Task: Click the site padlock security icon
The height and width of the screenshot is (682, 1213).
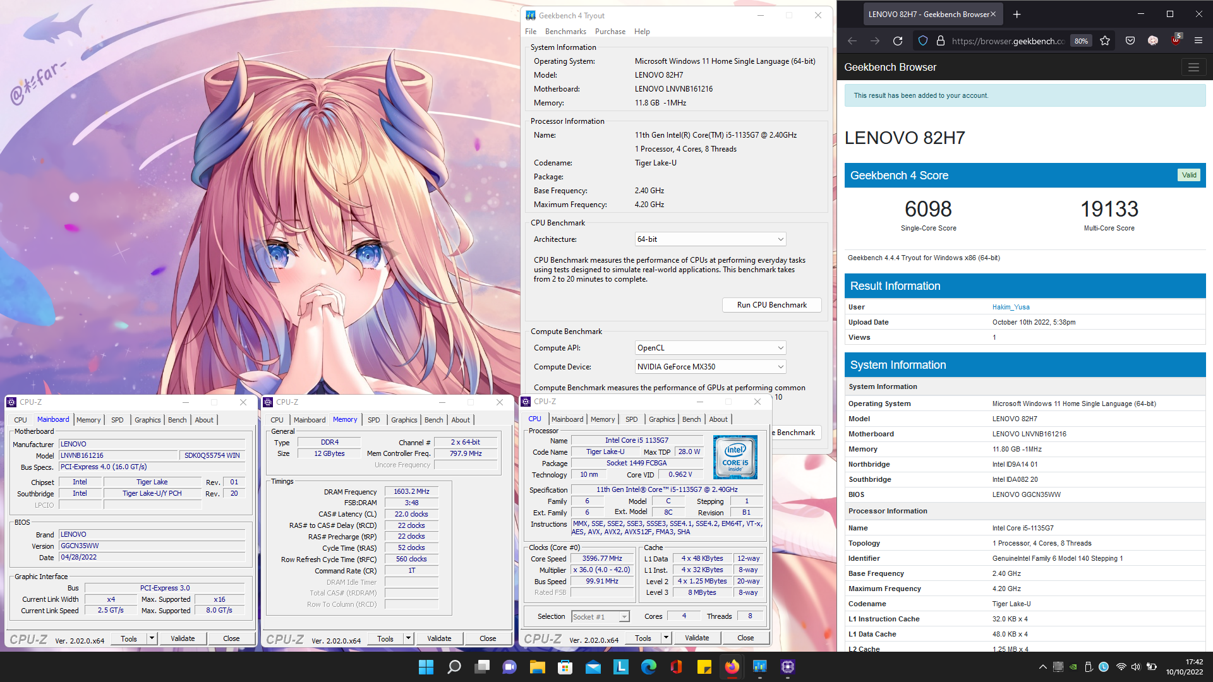Action: coord(941,41)
